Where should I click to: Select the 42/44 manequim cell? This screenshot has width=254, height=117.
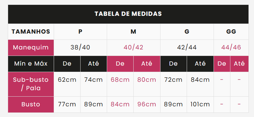pos(187,48)
